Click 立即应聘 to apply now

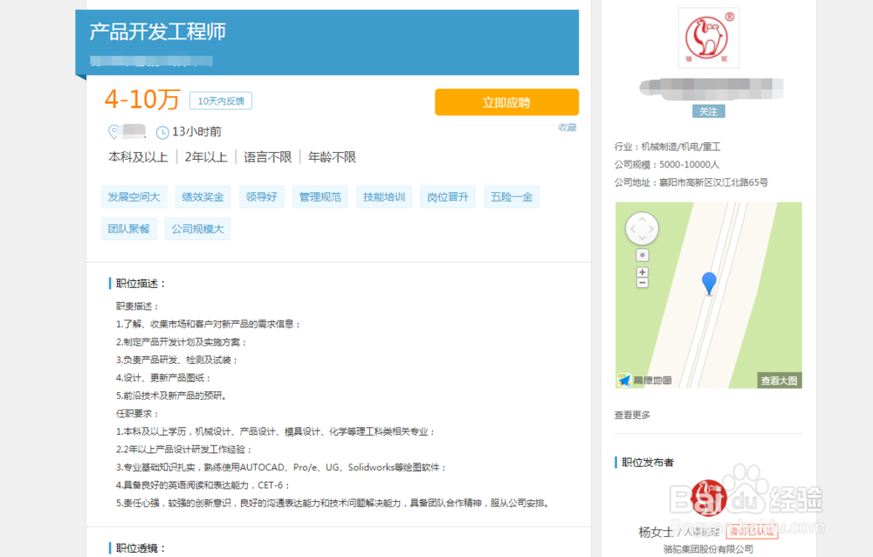[506, 101]
